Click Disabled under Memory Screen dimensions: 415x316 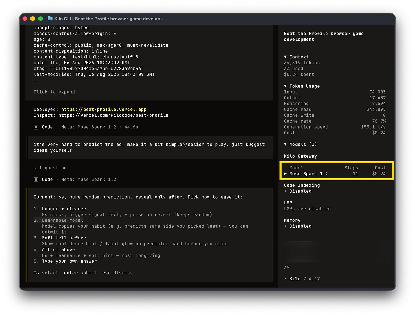pyautogui.click(x=300, y=226)
